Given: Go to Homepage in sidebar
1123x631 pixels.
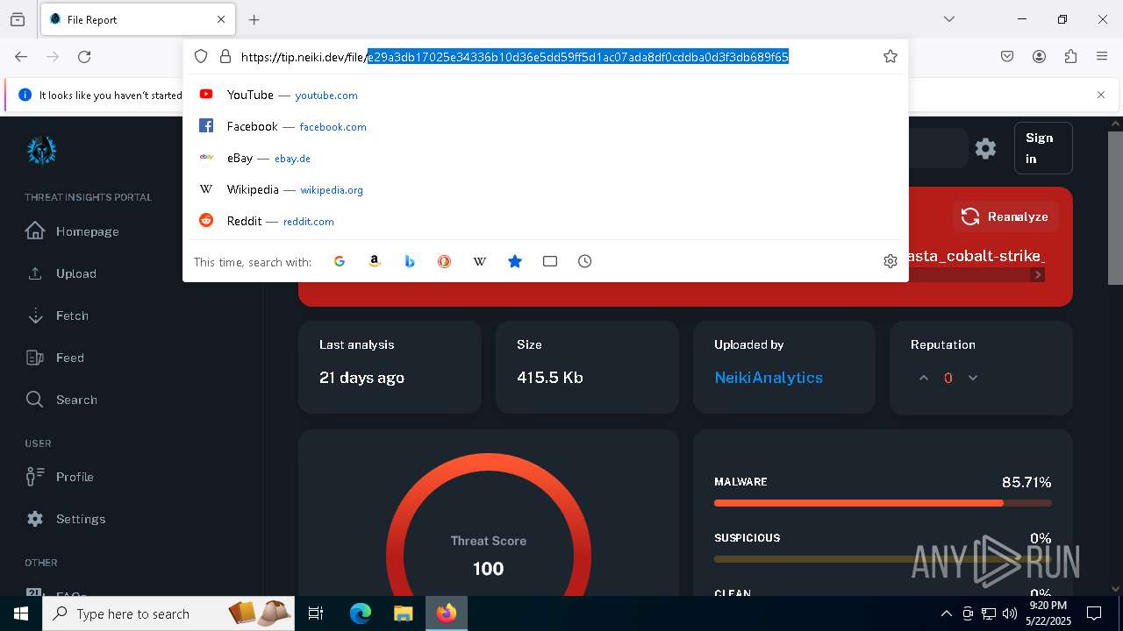Looking at the screenshot, I should (73, 231).
